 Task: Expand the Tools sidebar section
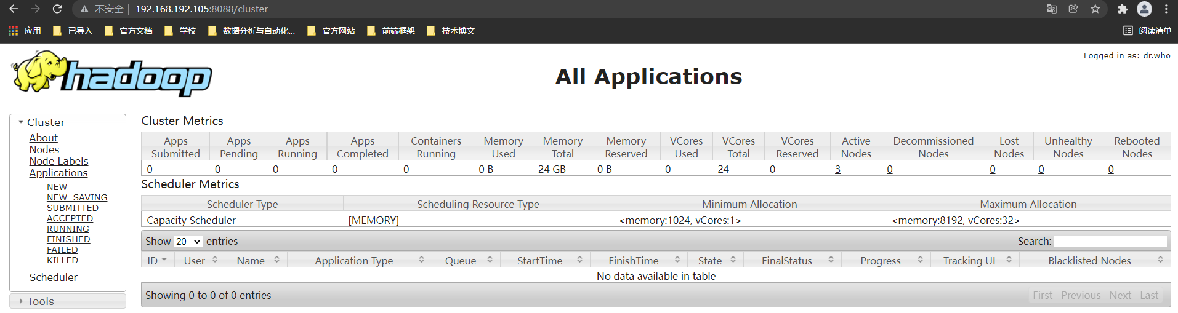coord(68,301)
